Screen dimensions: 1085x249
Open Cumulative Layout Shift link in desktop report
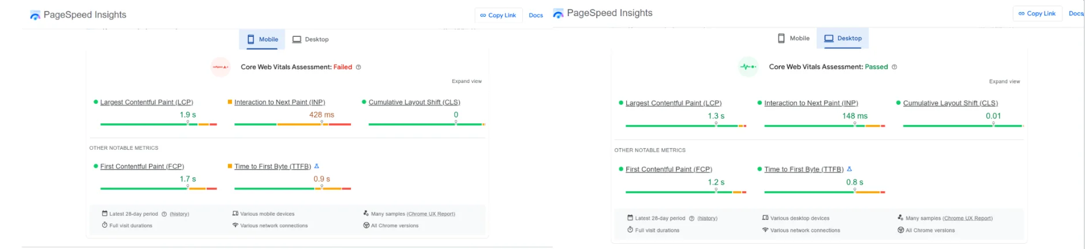[x=951, y=103]
